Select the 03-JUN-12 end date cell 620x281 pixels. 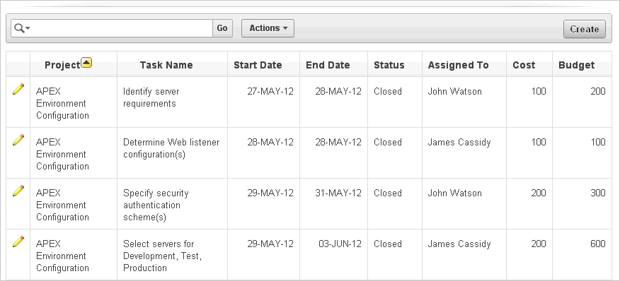click(x=340, y=244)
